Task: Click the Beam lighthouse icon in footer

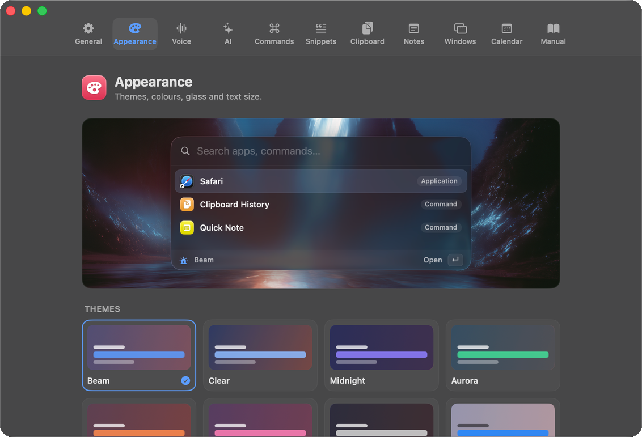Action: click(x=184, y=260)
